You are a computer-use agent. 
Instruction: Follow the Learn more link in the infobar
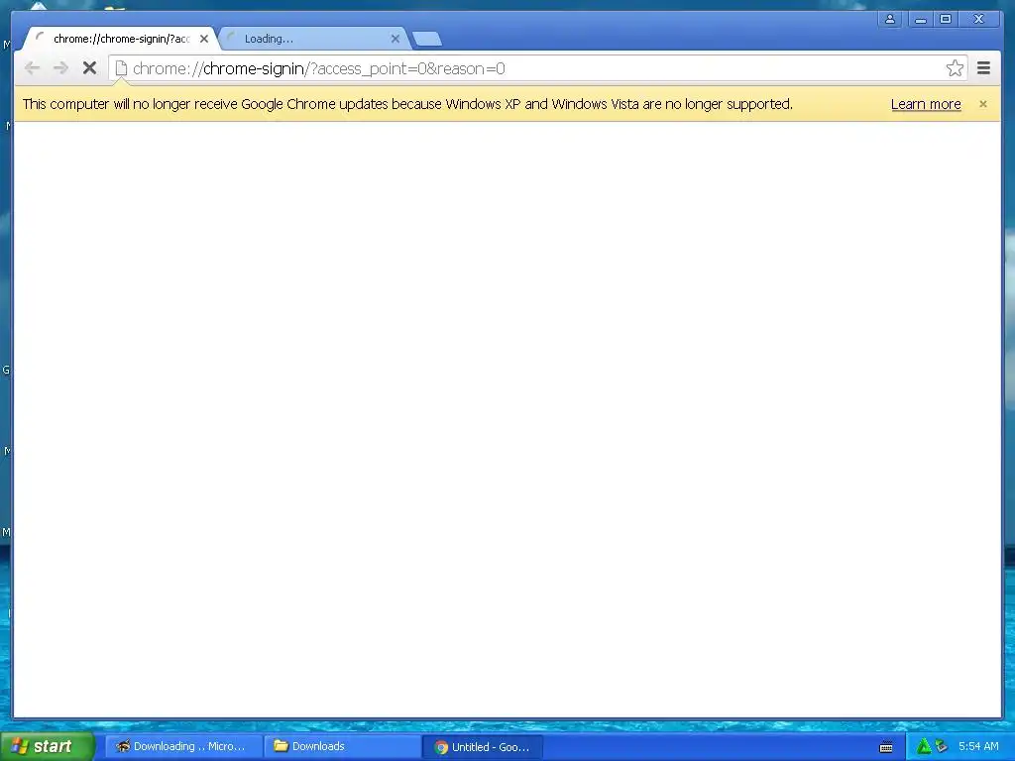point(926,104)
